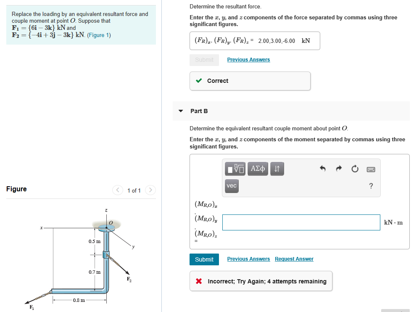The height and width of the screenshot is (312, 419).
Task: Select the moment answer input box
Action: pyautogui.click(x=301, y=222)
